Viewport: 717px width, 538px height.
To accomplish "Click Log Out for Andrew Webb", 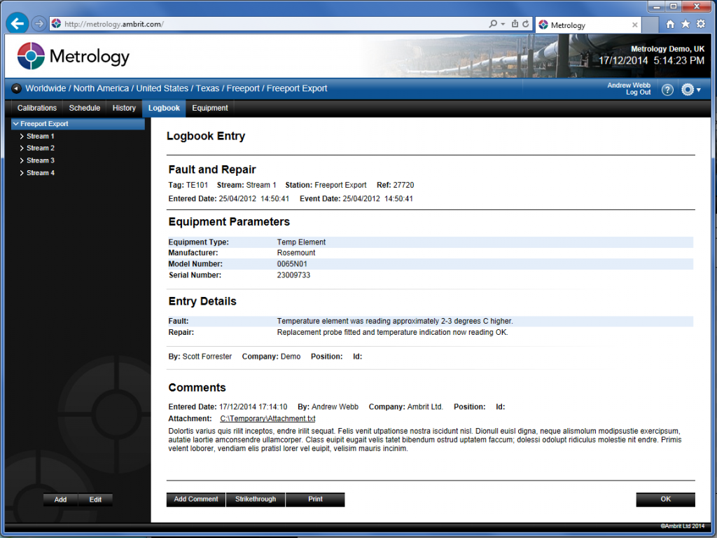I will 638,92.
